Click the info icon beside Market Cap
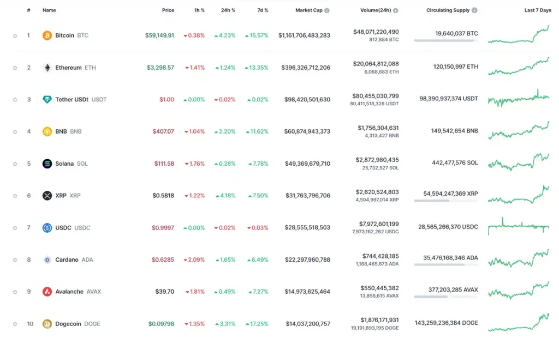 328,10
